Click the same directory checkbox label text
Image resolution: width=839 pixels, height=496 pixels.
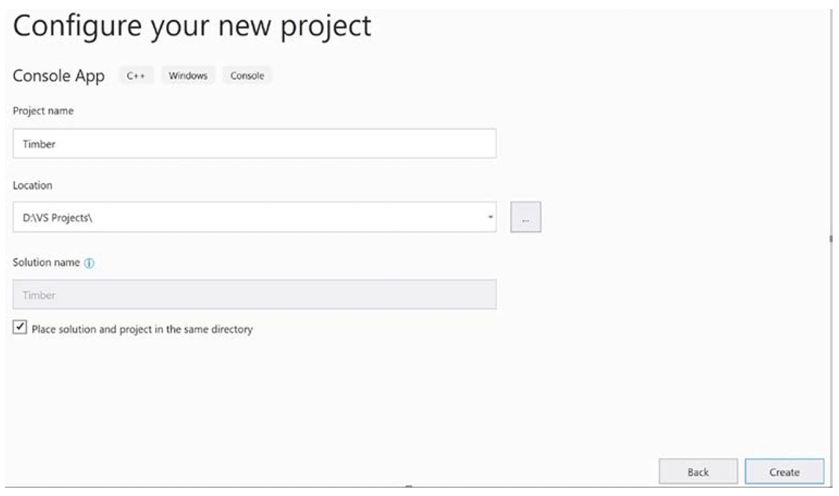click(142, 329)
